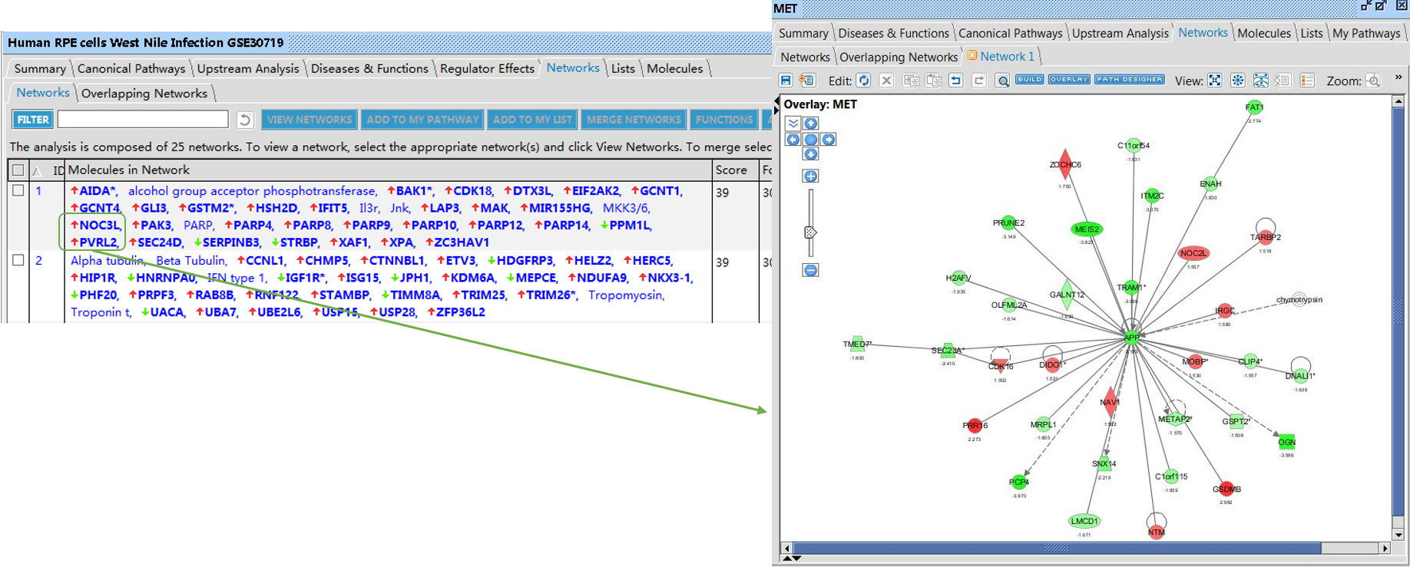Click the find-in-network magnifier icon
Image resolution: width=1410 pixels, height=567 pixels.
(1003, 81)
